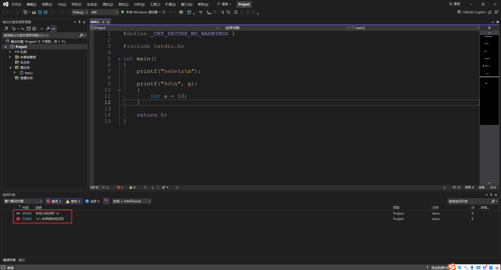Toggle the Warnings 0 filter button
Viewport: 501px width, 270px height.
tap(73, 201)
